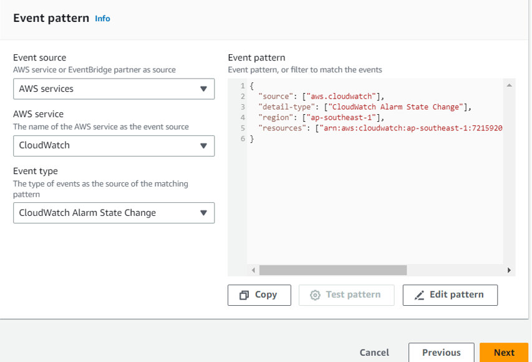
Task: Click the Next button
Action: click(x=504, y=353)
